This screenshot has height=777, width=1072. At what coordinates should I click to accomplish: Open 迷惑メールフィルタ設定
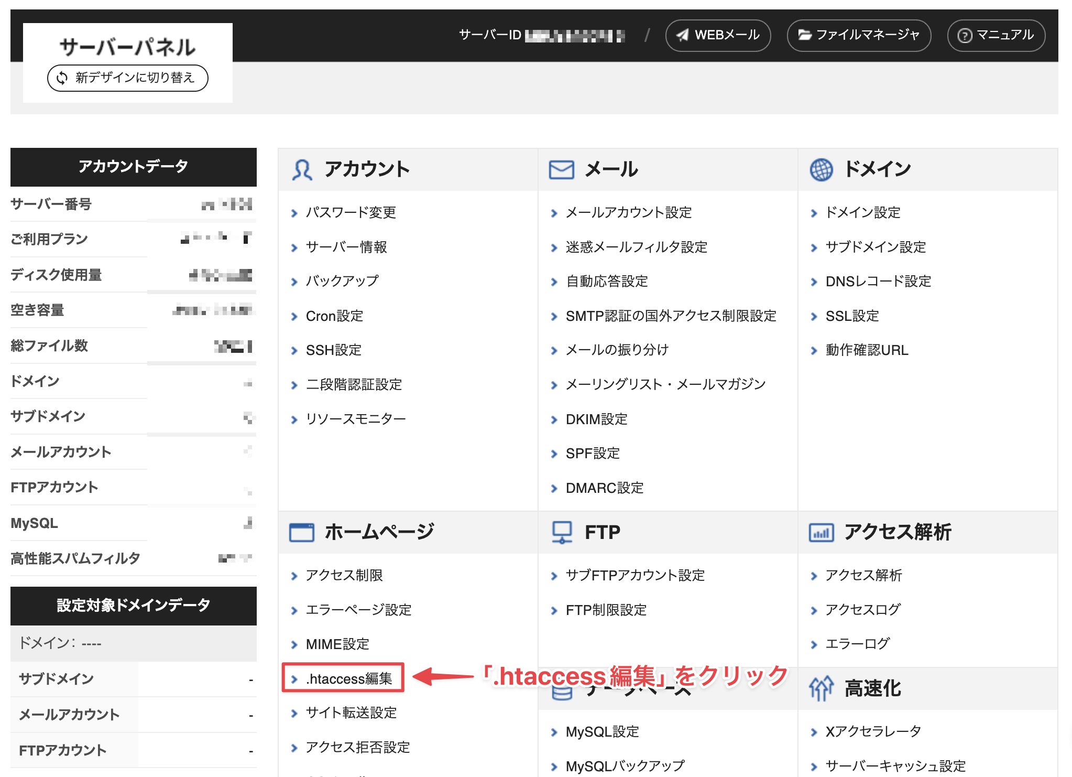[x=637, y=247]
